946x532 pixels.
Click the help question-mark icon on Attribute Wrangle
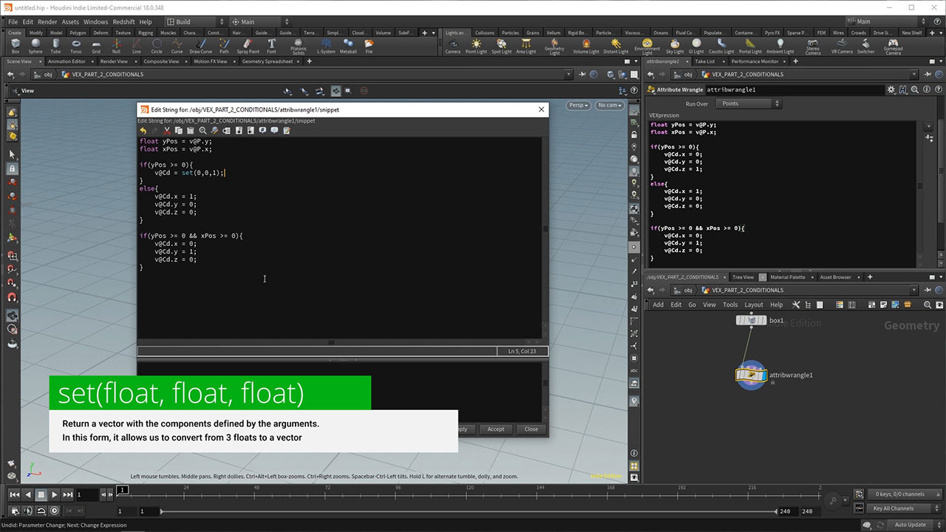[x=939, y=89]
